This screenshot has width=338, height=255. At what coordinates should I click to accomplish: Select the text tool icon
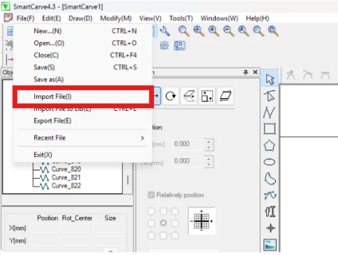click(270, 211)
